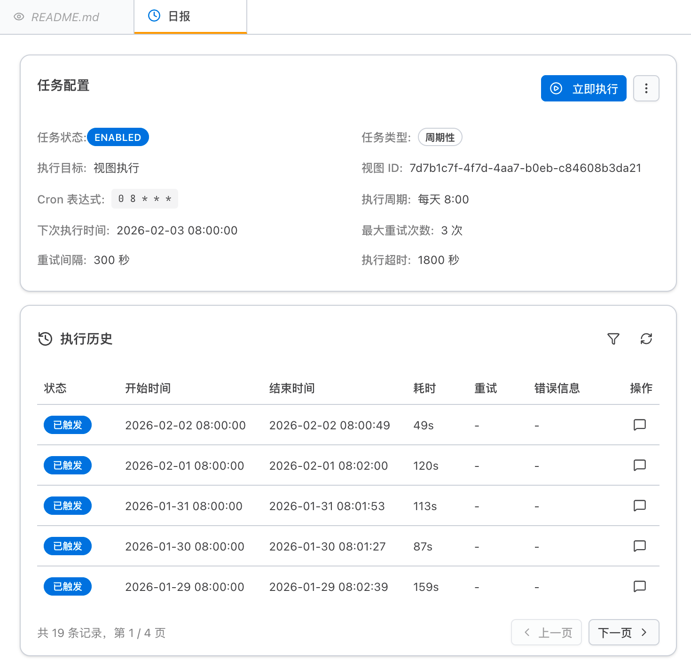Click the play icon inside 立即执行 button
Viewport: 691px width, 667px height.
pyautogui.click(x=557, y=88)
